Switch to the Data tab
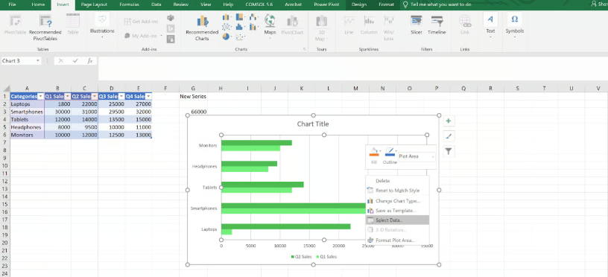 156,4
